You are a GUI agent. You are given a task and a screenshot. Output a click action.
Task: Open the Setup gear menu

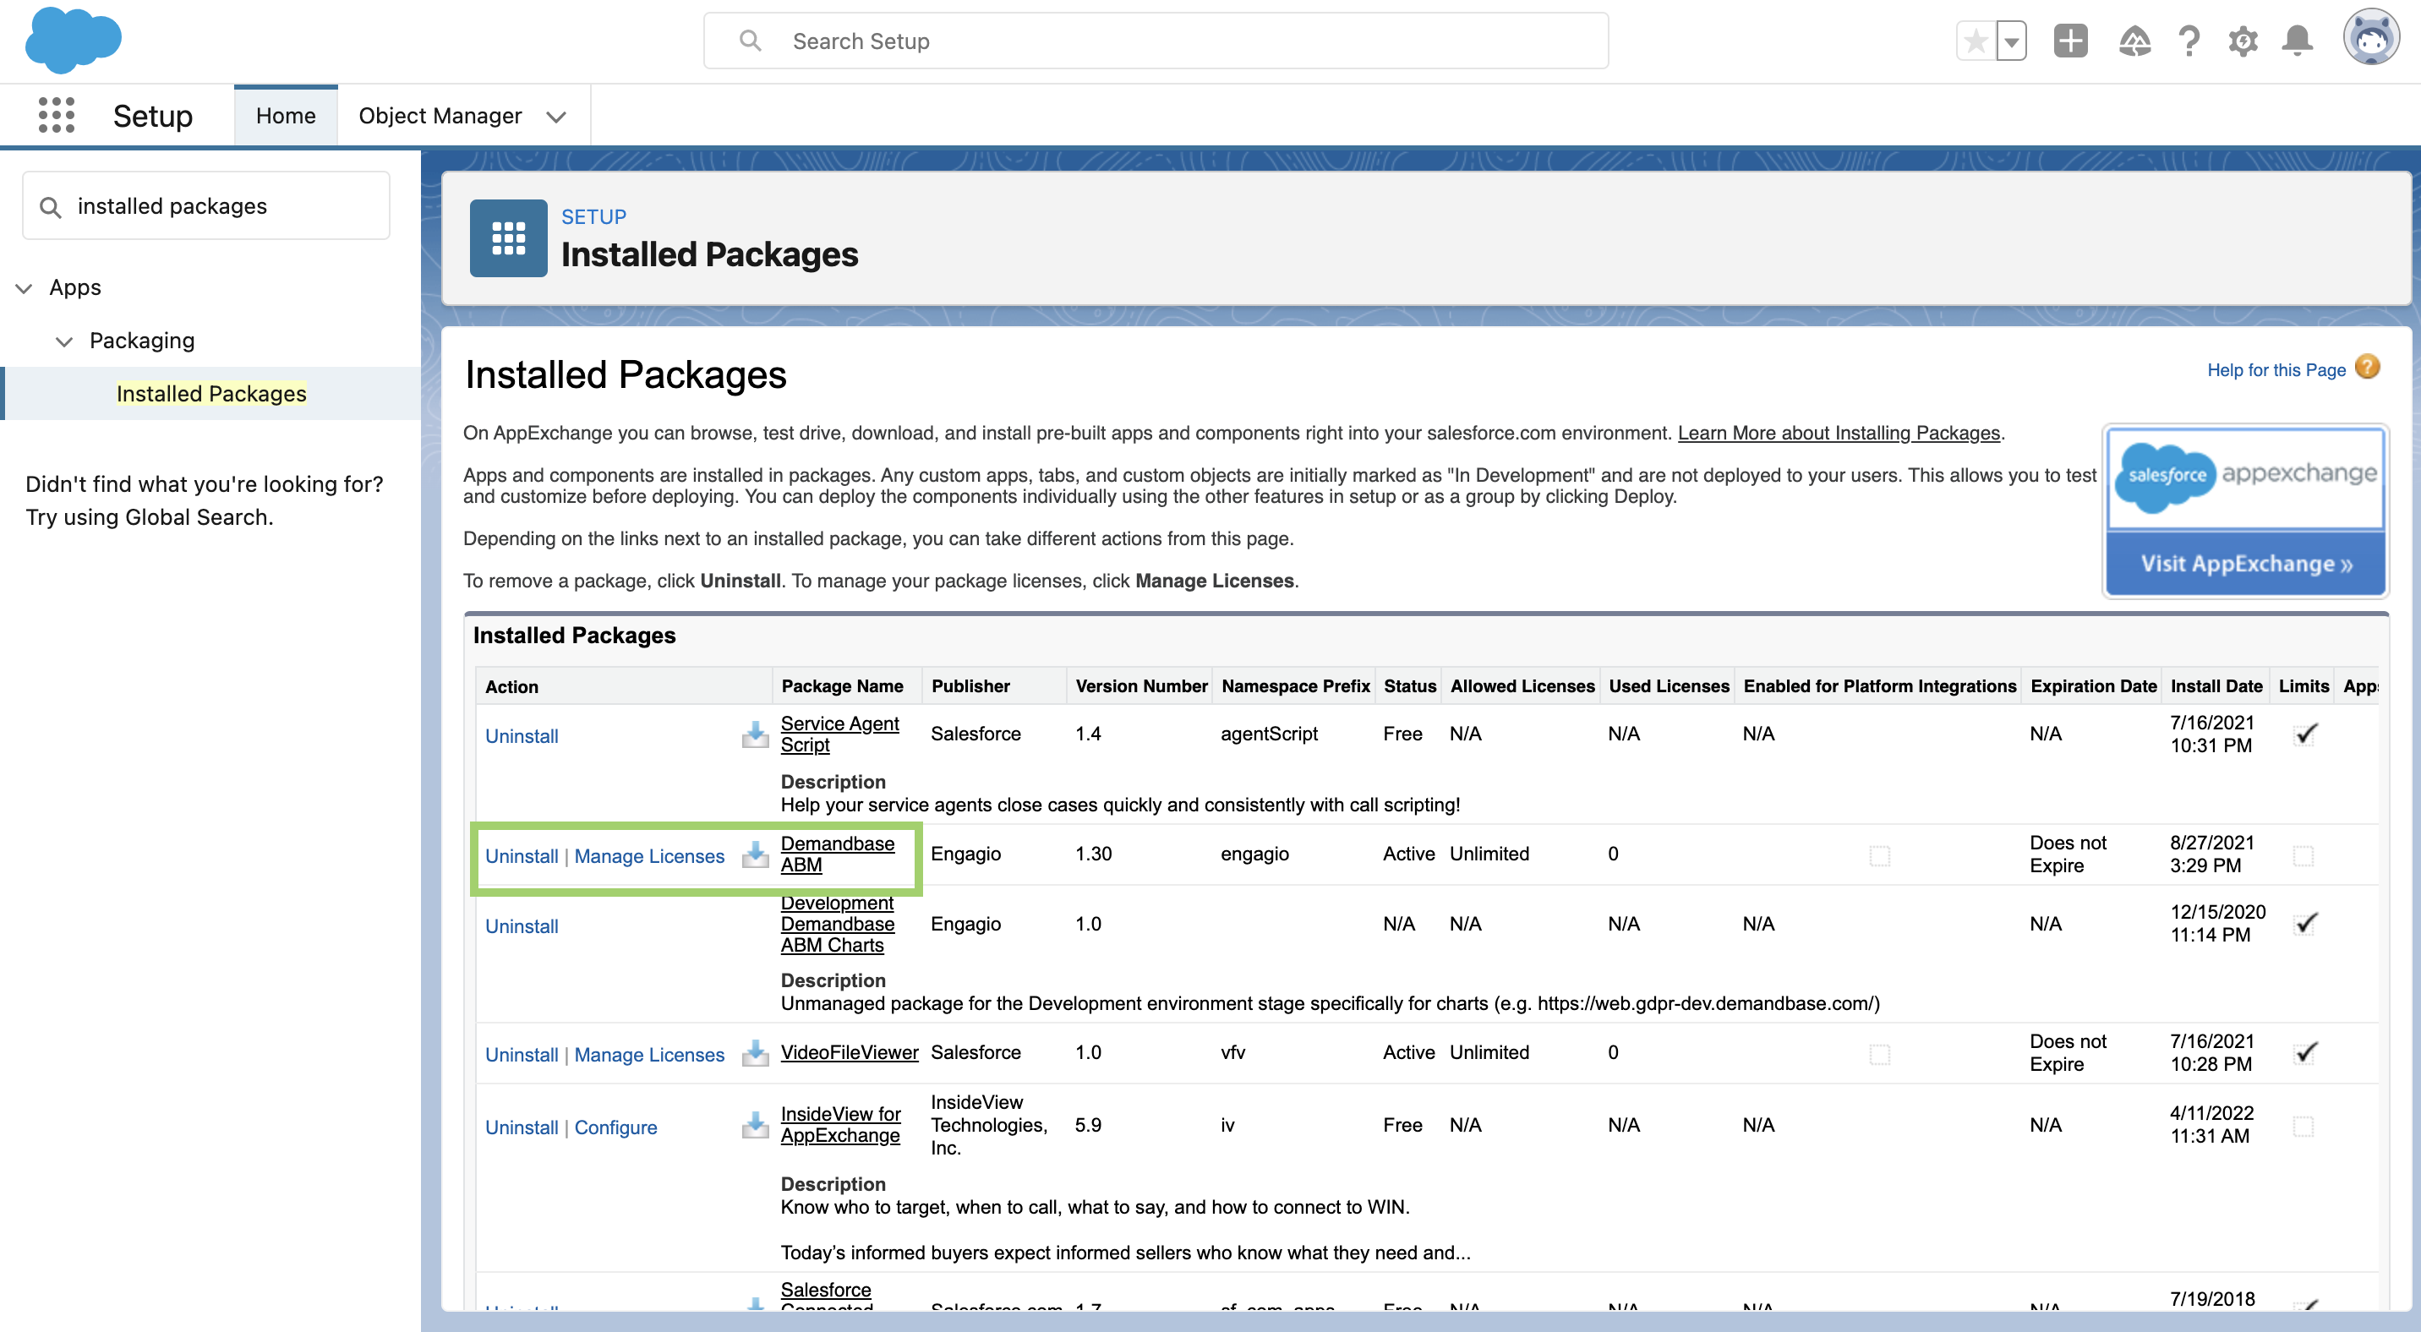(2243, 41)
